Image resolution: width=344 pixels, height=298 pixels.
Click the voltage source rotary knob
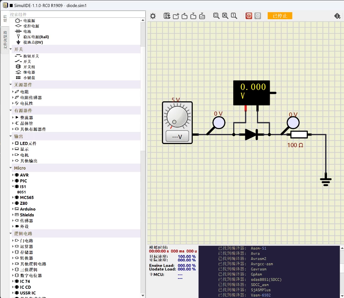(x=177, y=116)
